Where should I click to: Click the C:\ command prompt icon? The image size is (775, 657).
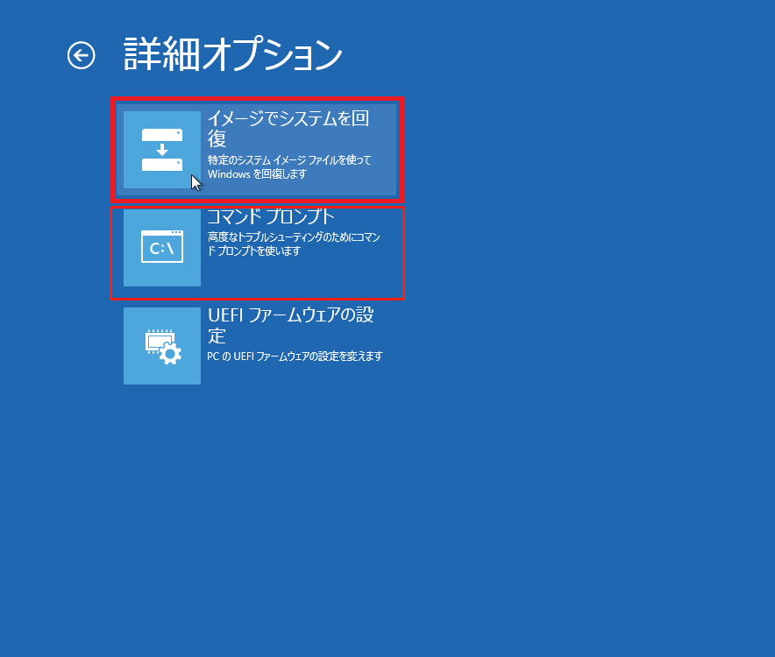(x=162, y=247)
